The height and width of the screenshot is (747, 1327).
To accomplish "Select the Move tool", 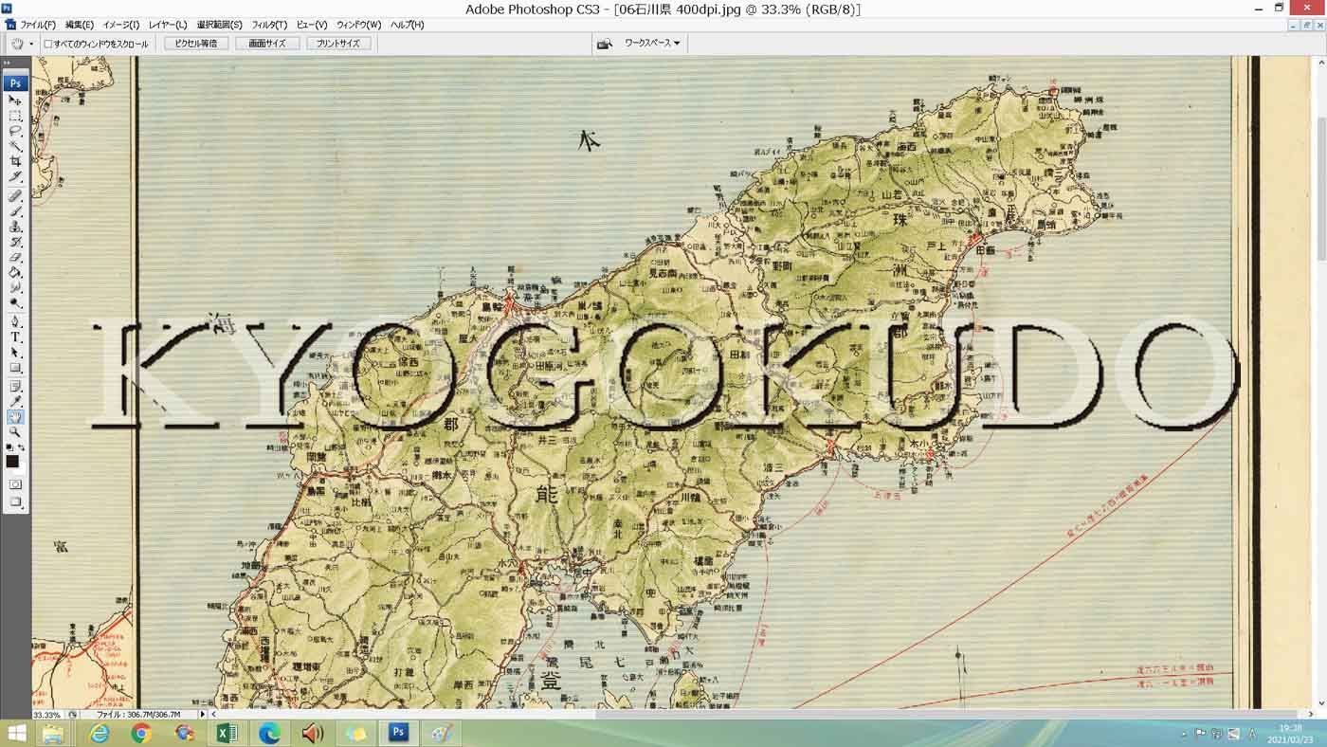I will [x=15, y=100].
